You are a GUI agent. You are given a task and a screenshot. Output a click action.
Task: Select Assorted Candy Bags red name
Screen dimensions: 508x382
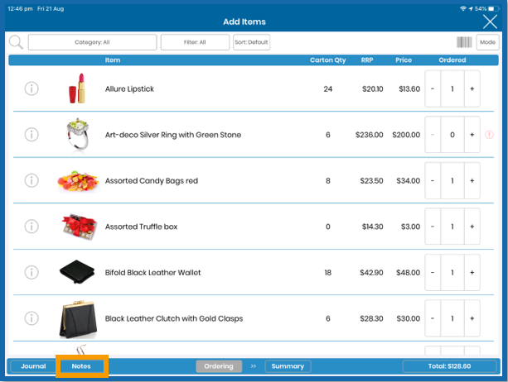tap(152, 180)
